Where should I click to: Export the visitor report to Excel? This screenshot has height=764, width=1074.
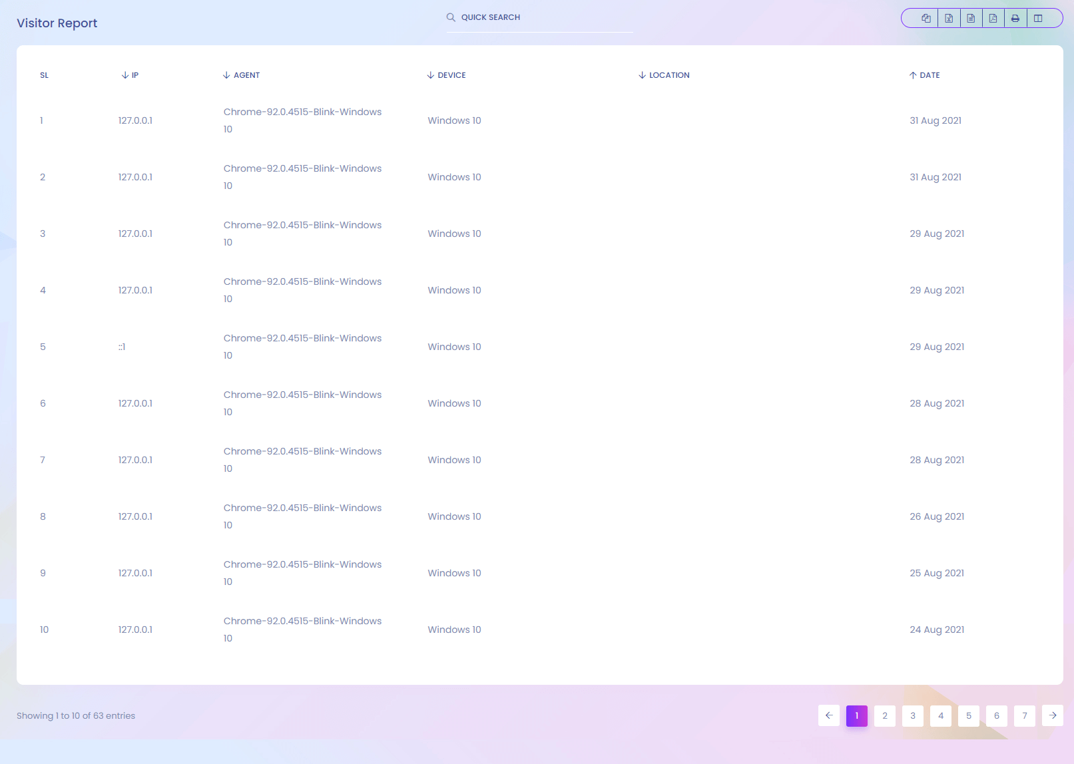tap(949, 19)
